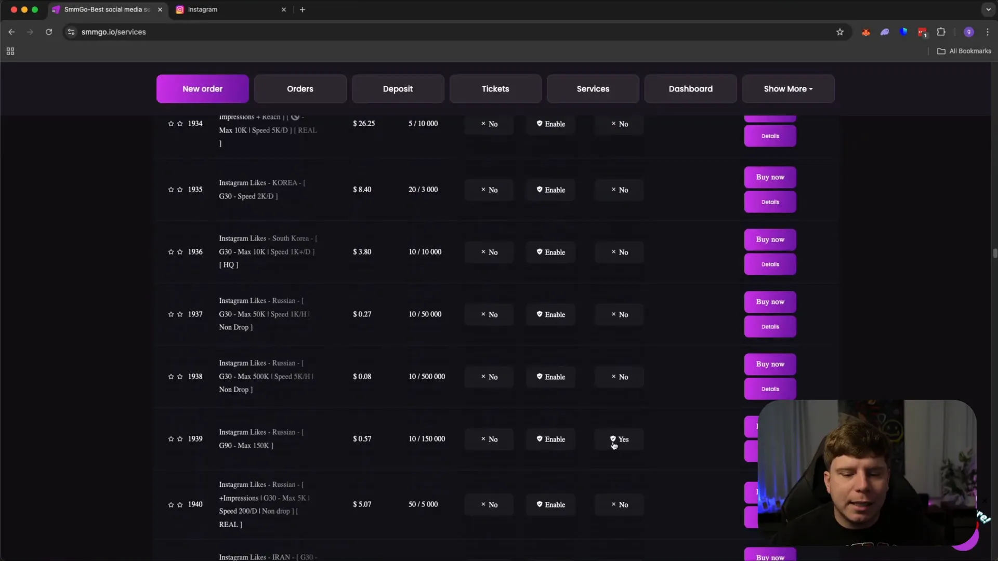
Task: Click the Enable badge for service 1940
Action: (x=550, y=505)
